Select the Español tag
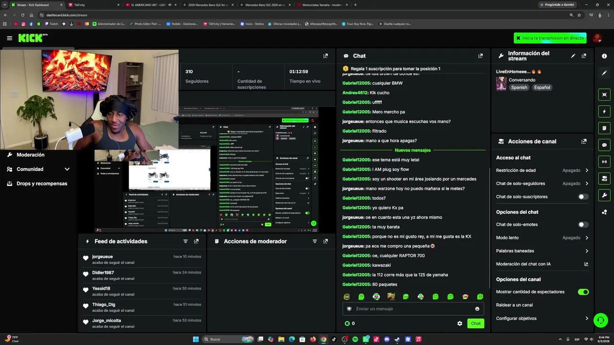The width and height of the screenshot is (614, 345). 542,88
